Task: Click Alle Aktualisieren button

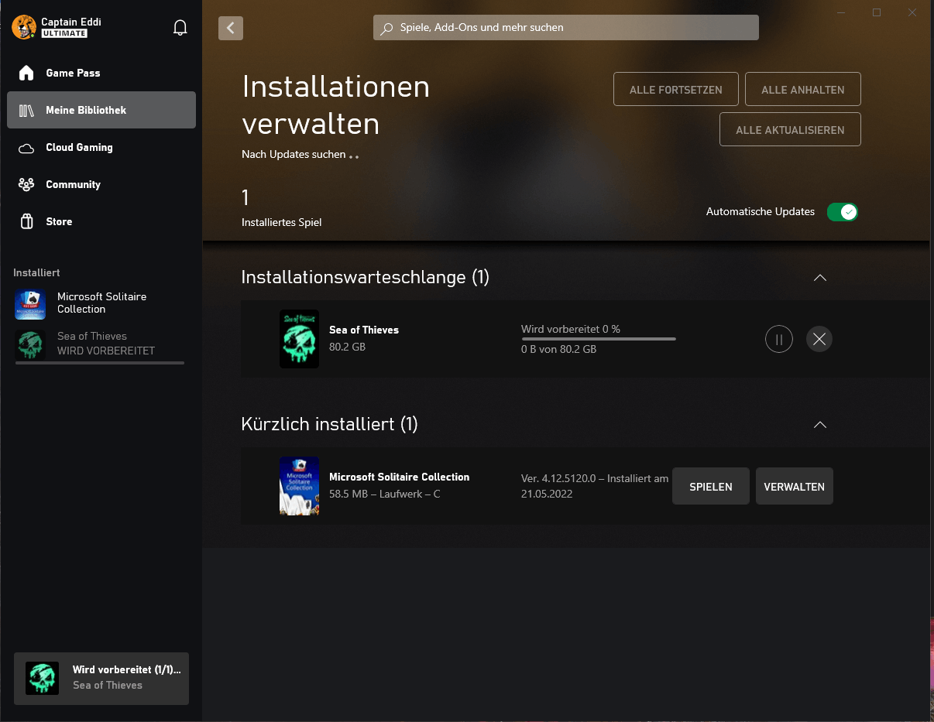Action: point(790,130)
